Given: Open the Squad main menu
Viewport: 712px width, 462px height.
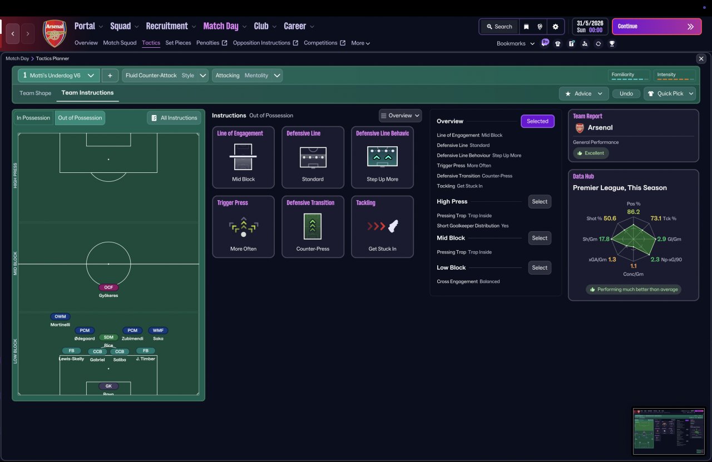Looking at the screenshot, I should coord(125,26).
